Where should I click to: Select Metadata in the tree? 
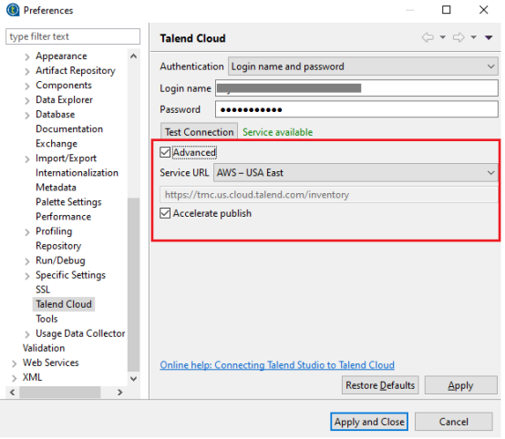[x=56, y=188]
